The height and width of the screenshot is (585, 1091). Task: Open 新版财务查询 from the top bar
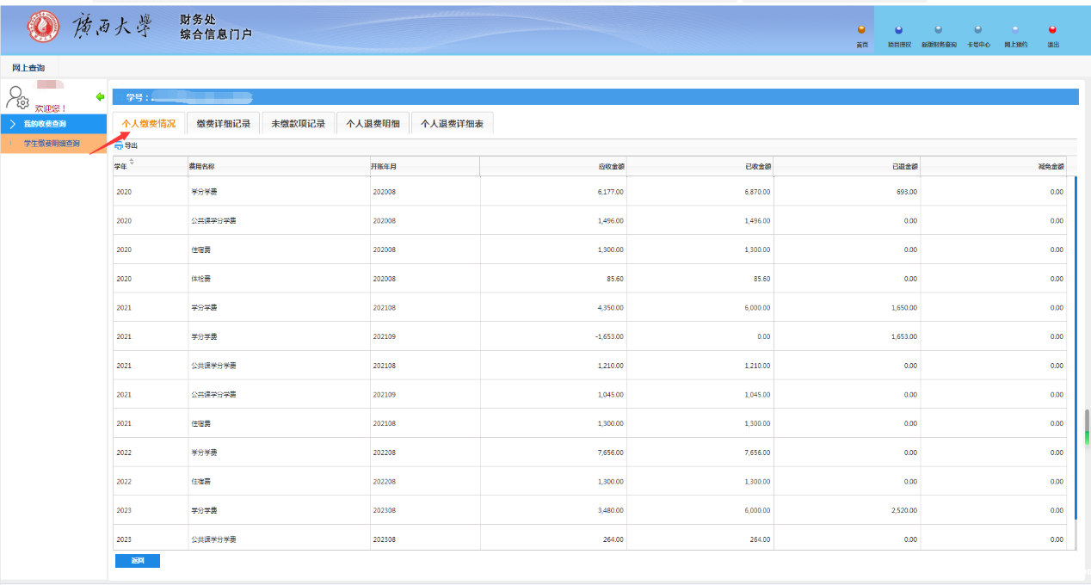[938, 30]
